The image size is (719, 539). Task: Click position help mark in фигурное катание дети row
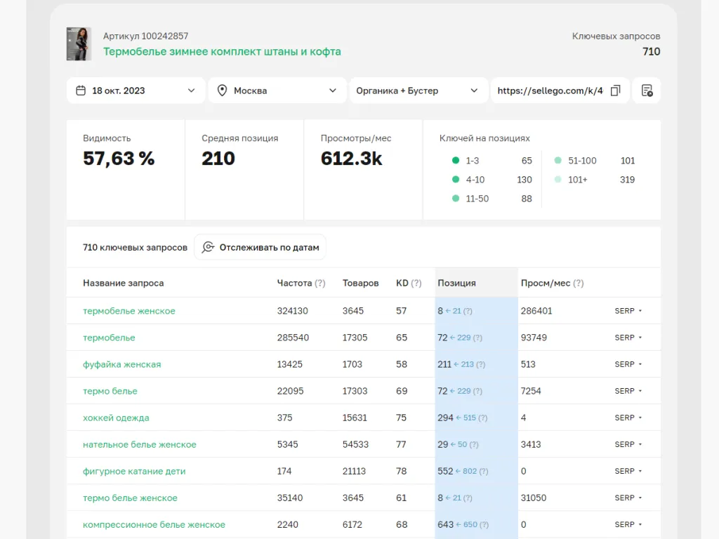[483, 472]
